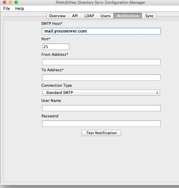Click the Password label

pos(50,116)
